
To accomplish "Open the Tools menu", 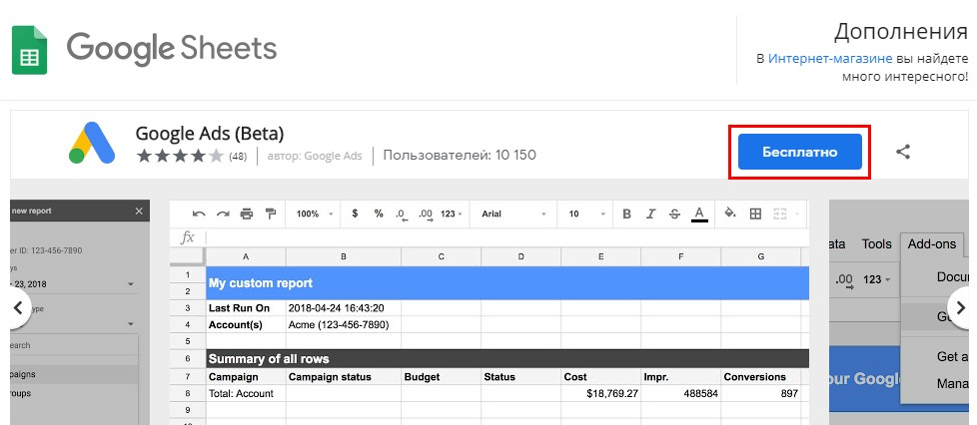I will click(x=876, y=243).
